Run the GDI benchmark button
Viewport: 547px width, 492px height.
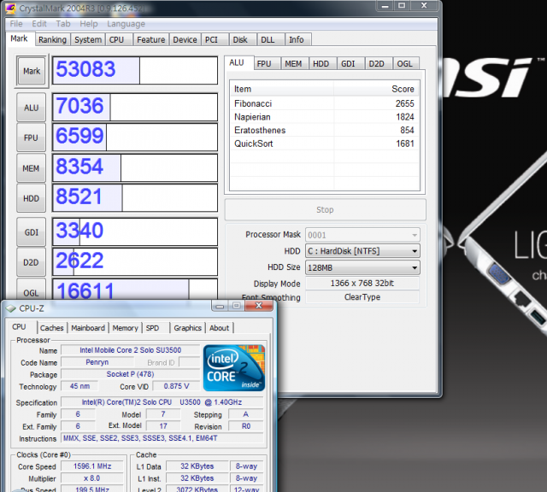pyautogui.click(x=31, y=232)
